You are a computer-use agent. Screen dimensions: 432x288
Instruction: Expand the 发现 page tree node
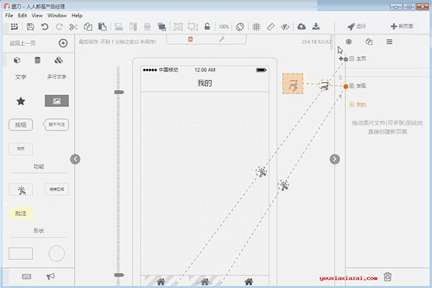pos(351,86)
